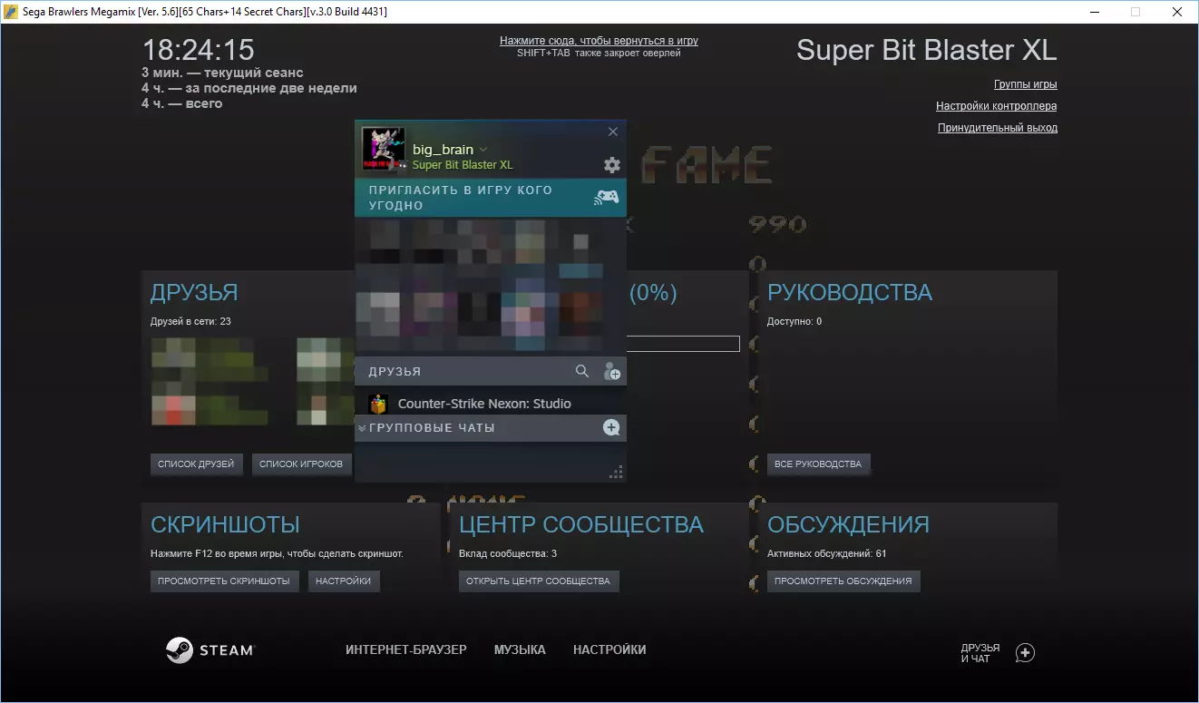1199x703 pixels.
Task: Click the СКРИНШОТЫ section heading
Action: pyautogui.click(x=225, y=525)
